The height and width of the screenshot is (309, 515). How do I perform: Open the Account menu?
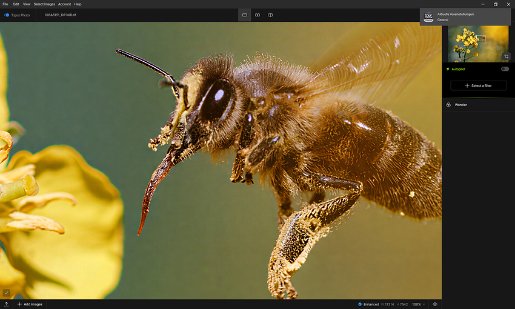[64, 4]
